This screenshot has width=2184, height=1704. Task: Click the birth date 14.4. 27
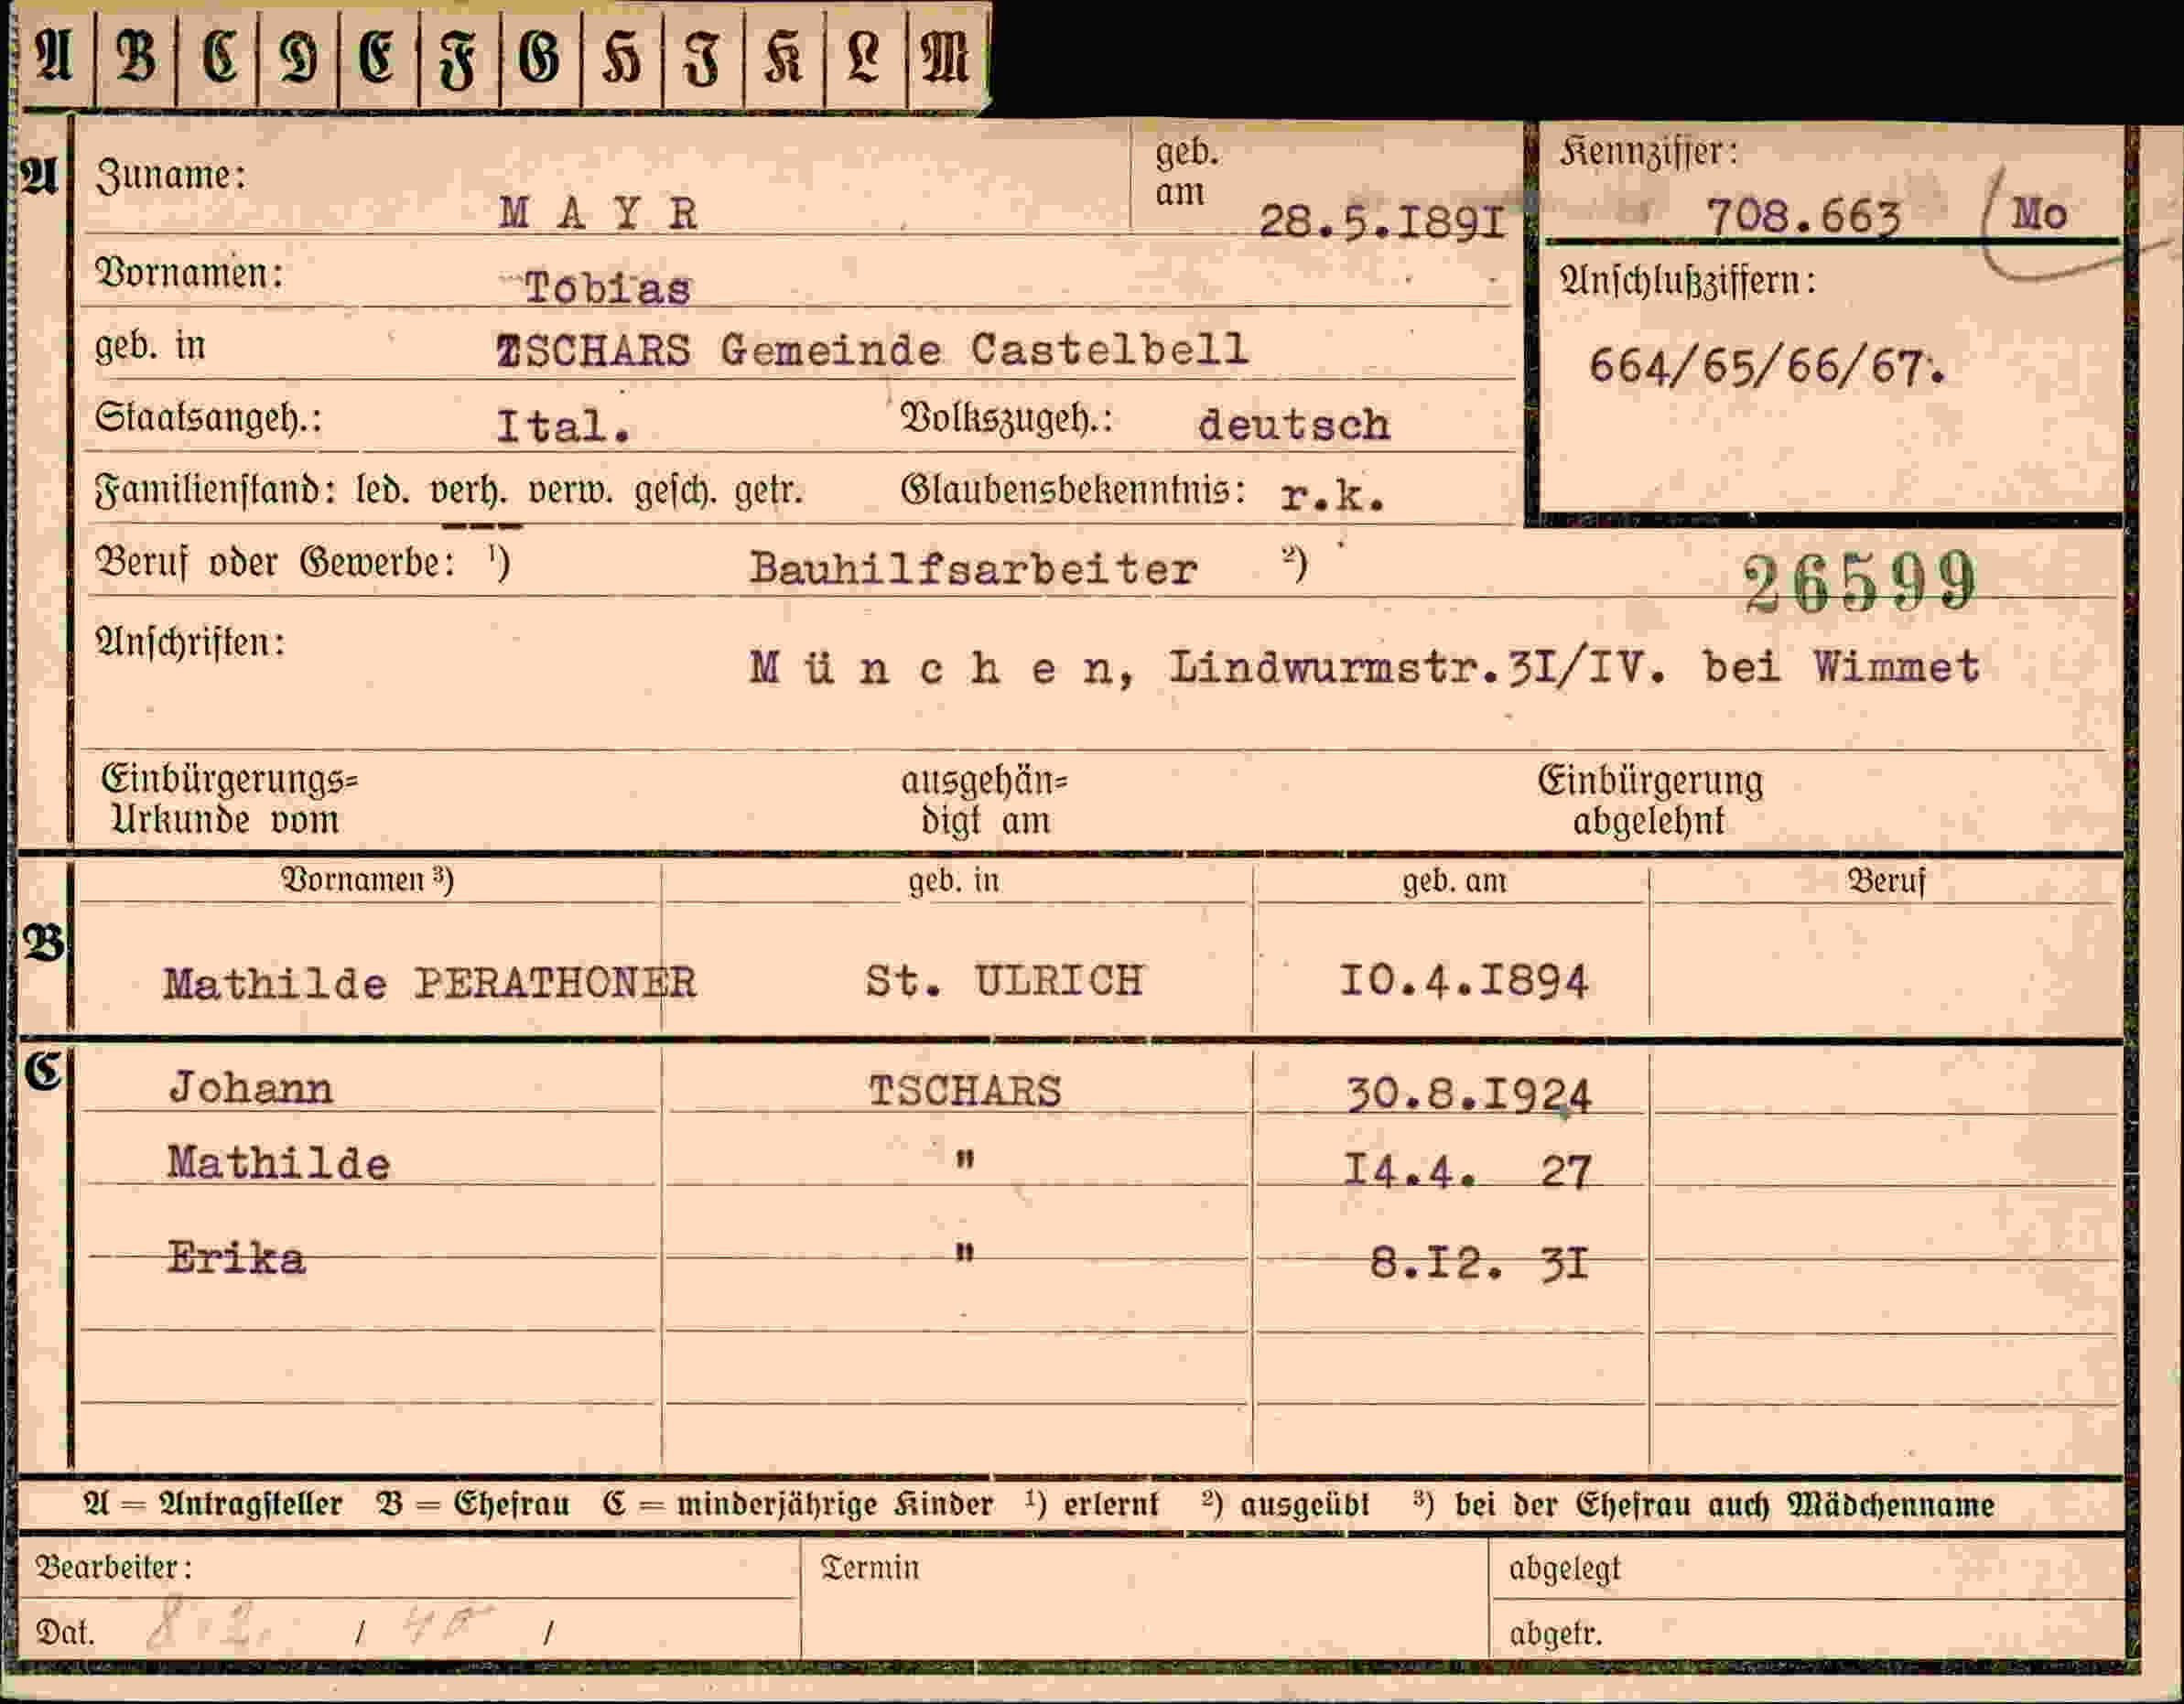[x=1466, y=1171]
